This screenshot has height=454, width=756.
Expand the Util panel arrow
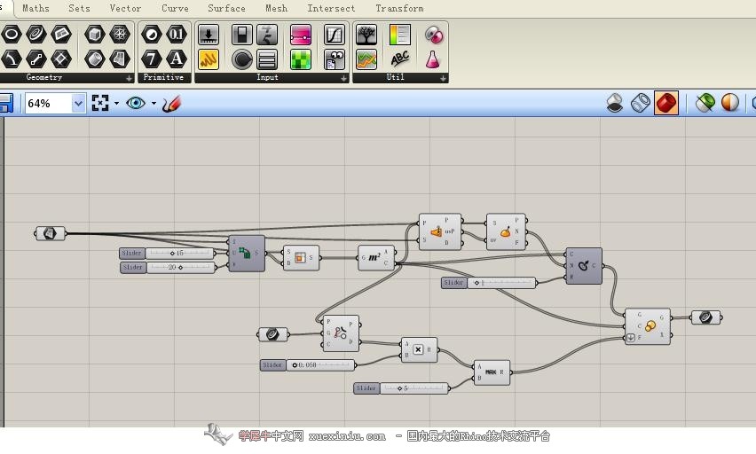pyautogui.click(x=443, y=78)
